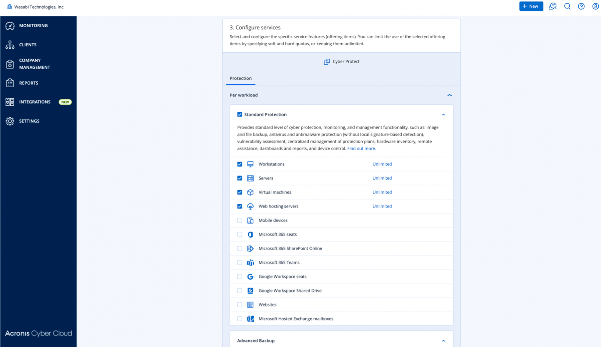Open the user account profile icon
This screenshot has width=601, height=347.
[595, 6]
